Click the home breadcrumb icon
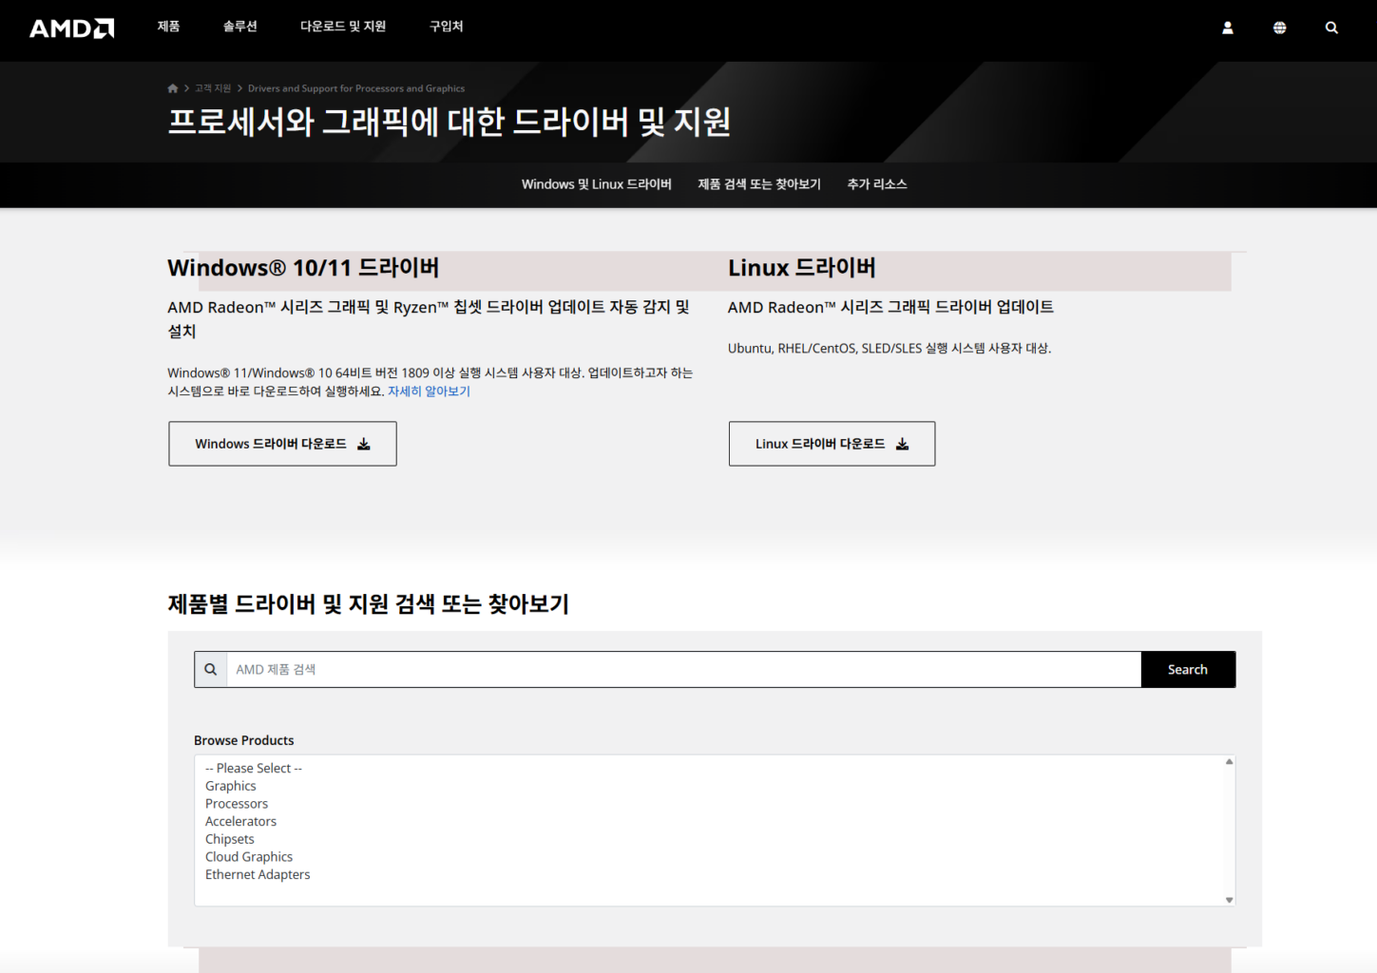1377x973 pixels. pyautogui.click(x=173, y=88)
